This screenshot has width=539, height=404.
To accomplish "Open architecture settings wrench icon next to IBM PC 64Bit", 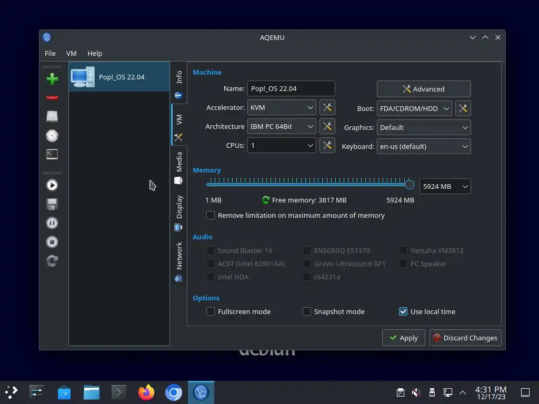I will (327, 126).
